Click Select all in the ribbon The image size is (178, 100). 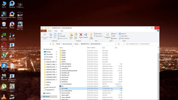pos(122,34)
